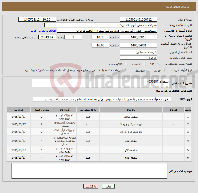Click the date 1405/03/27 in row 1
The height and width of the screenshot is (193, 198).
[18, 117]
